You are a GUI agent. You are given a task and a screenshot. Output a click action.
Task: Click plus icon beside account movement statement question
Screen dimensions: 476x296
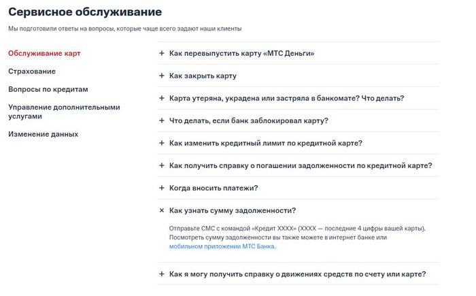coord(162,274)
